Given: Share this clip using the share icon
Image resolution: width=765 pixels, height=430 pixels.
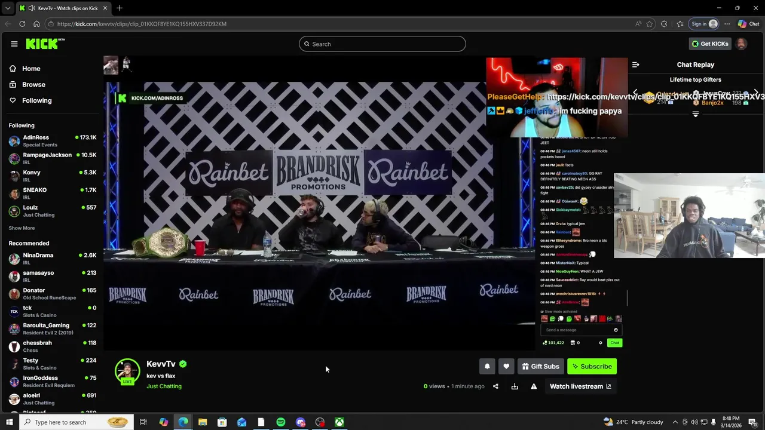Looking at the screenshot, I should point(495,386).
